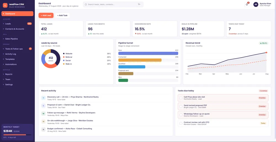Open Reports in sidebar
The image size is (276, 142).
pos(17,74)
